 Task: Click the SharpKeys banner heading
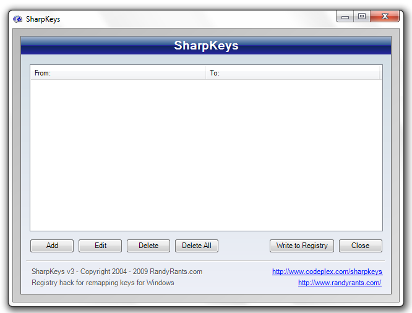206,45
